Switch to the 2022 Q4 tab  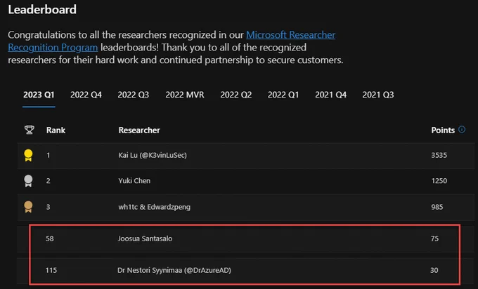86,95
